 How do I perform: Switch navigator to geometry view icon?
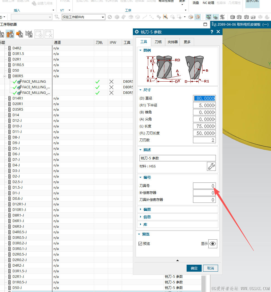coord(19,34)
